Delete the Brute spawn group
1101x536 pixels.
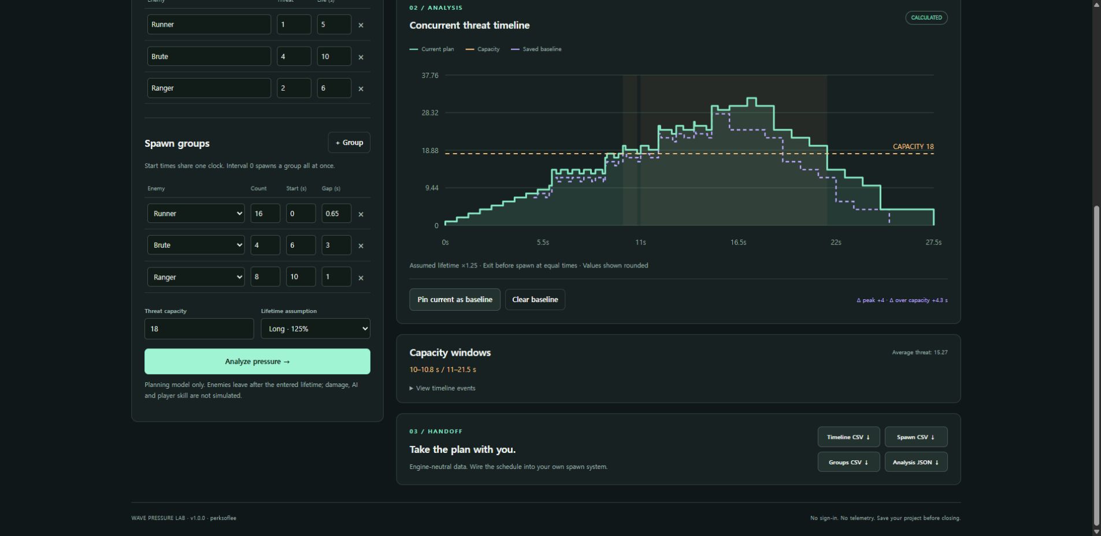pyautogui.click(x=361, y=245)
